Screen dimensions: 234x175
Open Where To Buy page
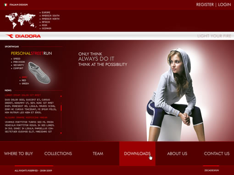[18, 154]
